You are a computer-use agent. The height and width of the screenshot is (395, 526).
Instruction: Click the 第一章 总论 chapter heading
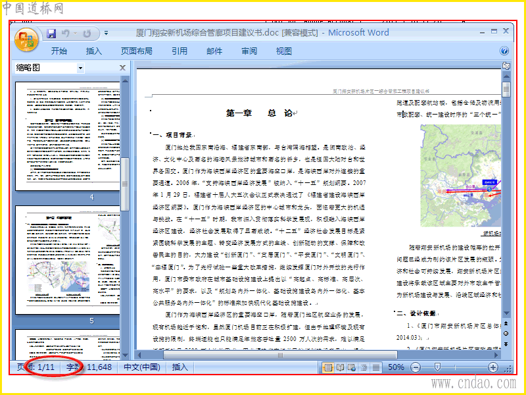[x=259, y=113]
